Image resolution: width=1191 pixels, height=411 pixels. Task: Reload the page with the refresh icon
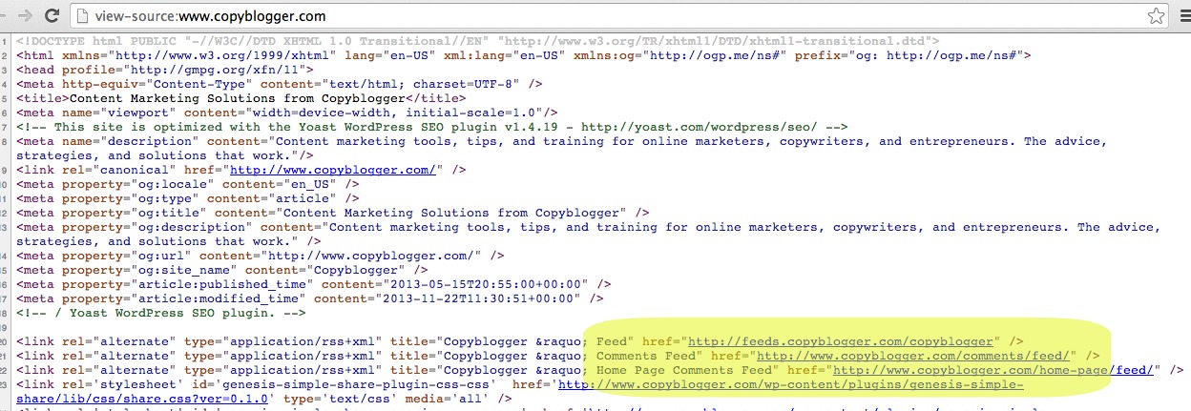coord(52,16)
